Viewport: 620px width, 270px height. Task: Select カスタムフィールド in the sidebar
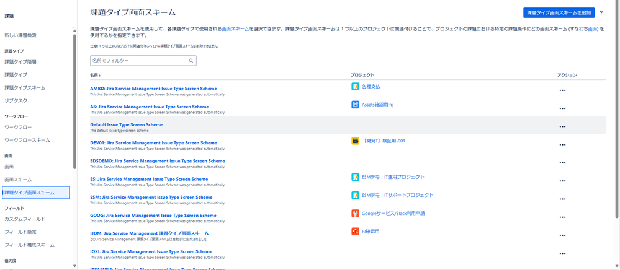(x=25, y=219)
